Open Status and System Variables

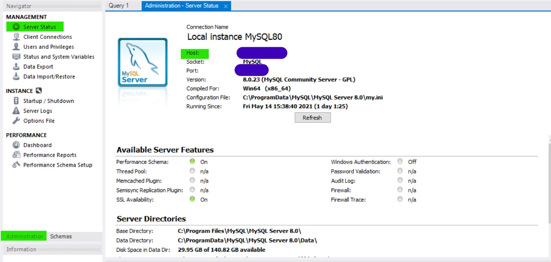point(59,57)
